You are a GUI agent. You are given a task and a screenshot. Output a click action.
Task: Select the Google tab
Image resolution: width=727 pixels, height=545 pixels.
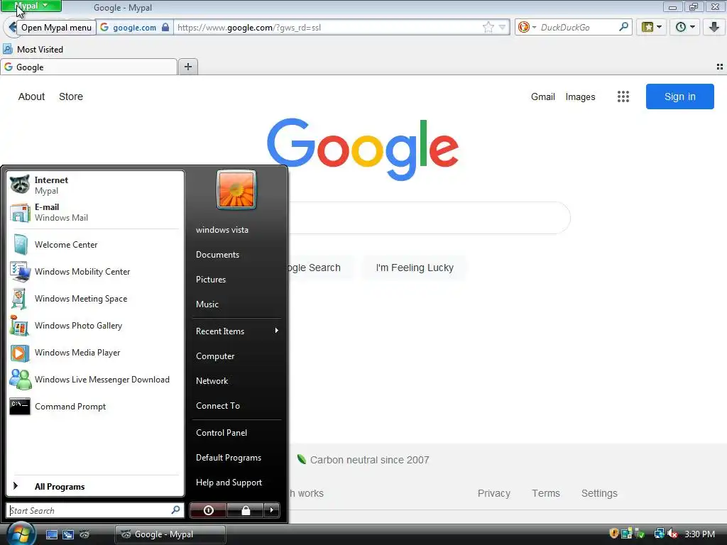(x=89, y=67)
